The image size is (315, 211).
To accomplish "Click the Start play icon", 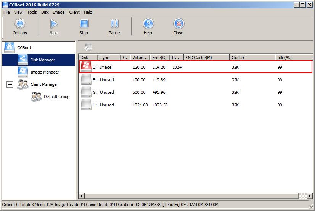I will 54,24.
